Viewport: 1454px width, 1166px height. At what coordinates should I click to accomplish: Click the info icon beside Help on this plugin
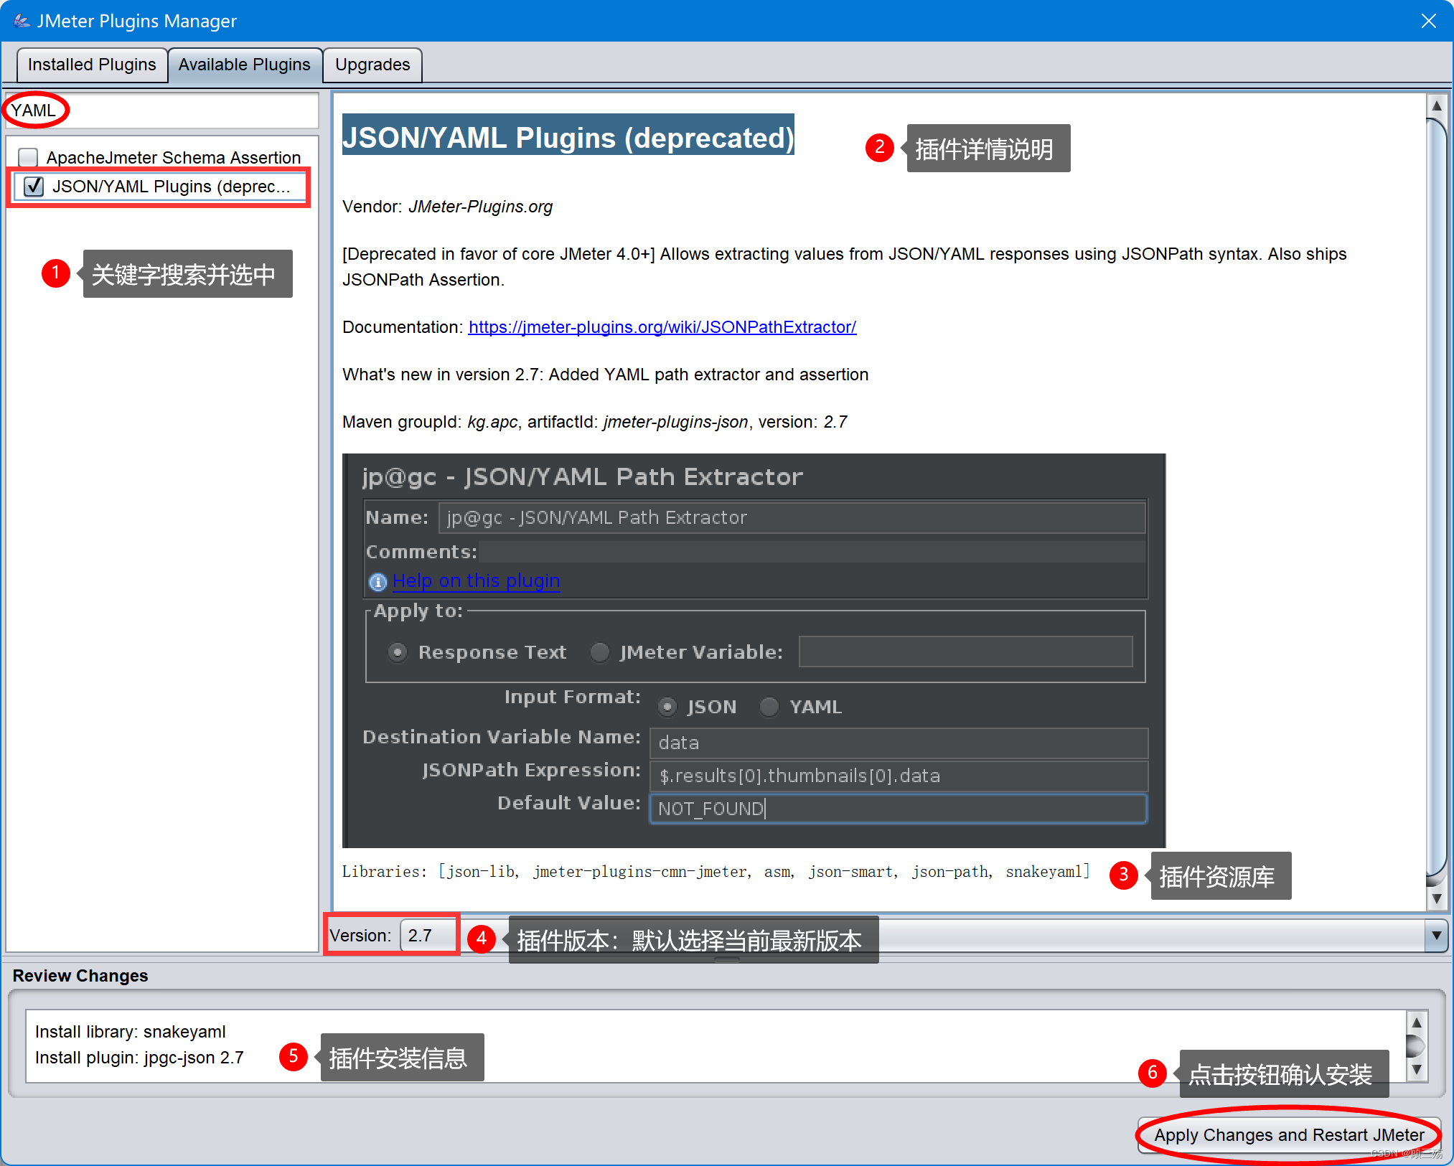point(377,582)
